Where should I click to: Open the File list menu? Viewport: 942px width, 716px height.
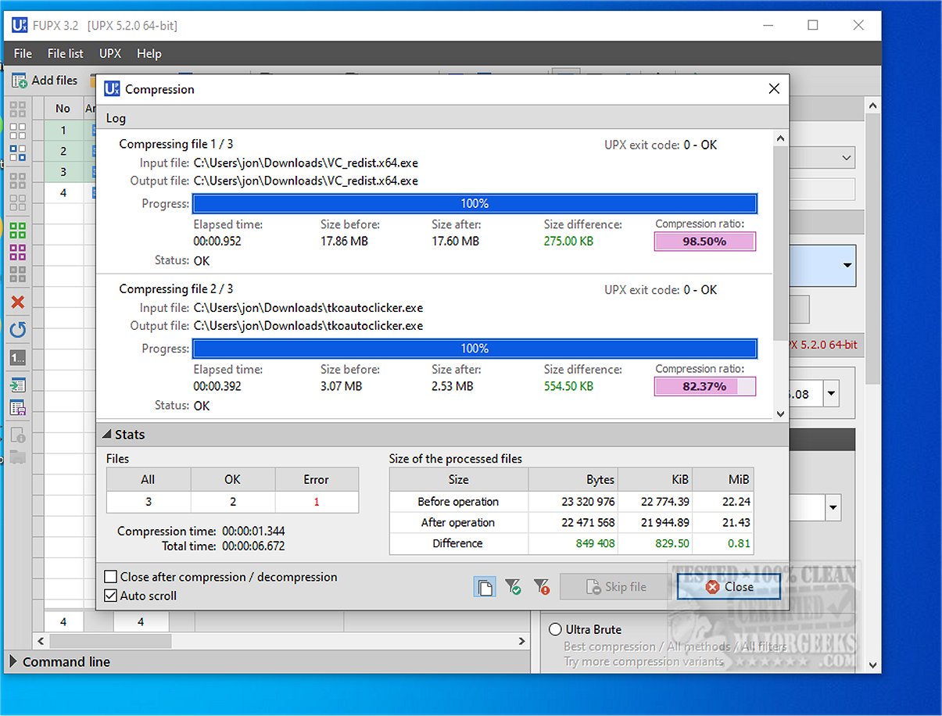65,53
